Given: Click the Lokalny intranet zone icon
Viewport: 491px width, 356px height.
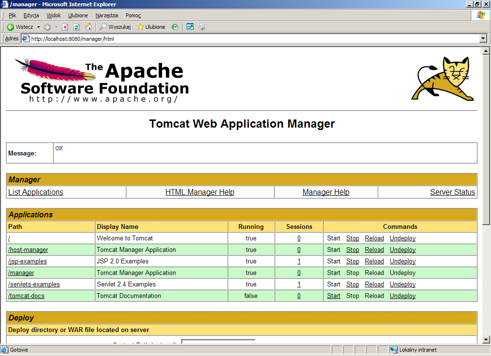Looking at the screenshot, I should click(394, 350).
